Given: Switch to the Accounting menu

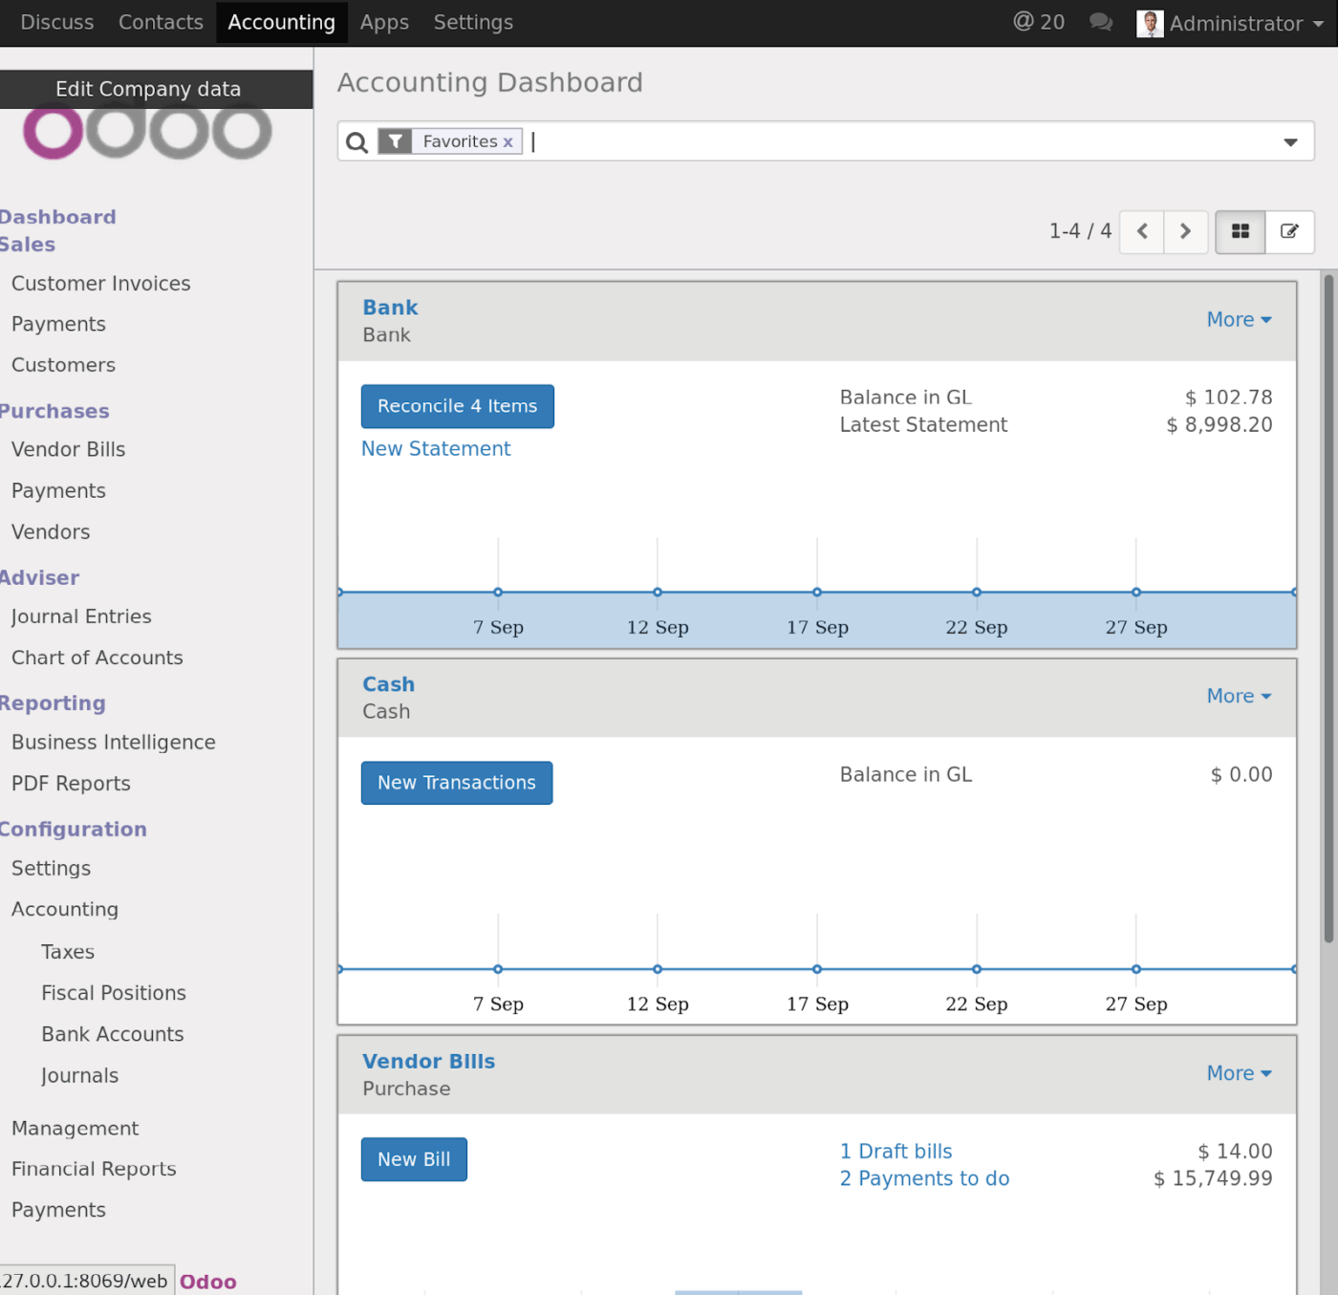Looking at the screenshot, I should click(280, 22).
